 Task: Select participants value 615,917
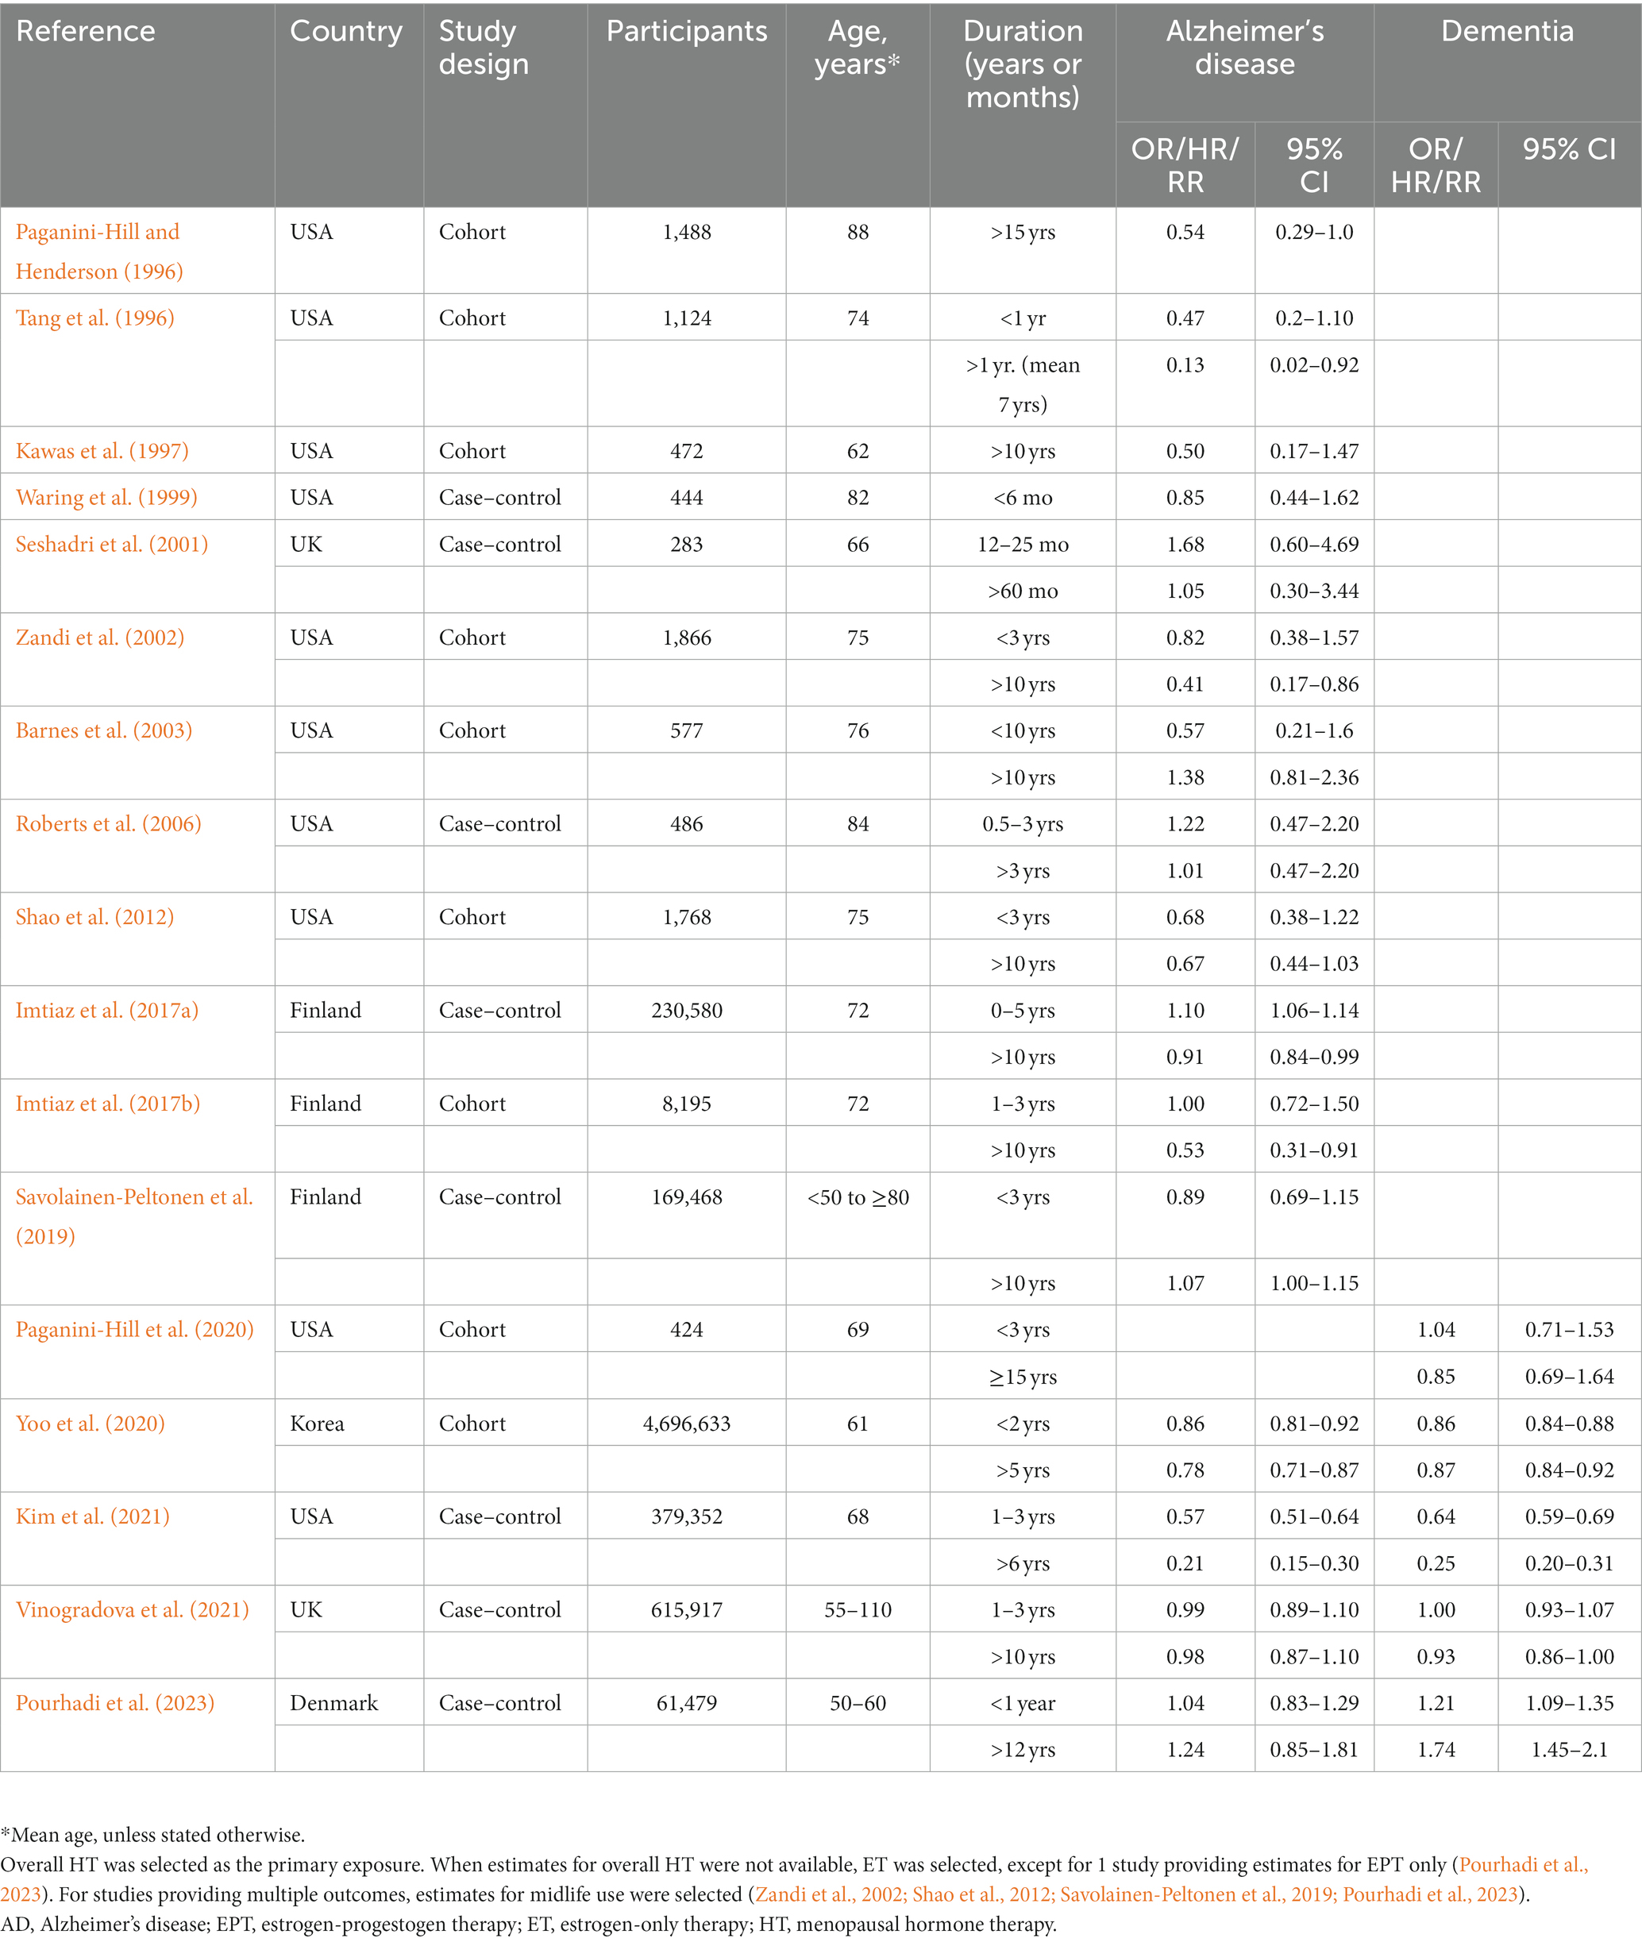[687, 1610]
